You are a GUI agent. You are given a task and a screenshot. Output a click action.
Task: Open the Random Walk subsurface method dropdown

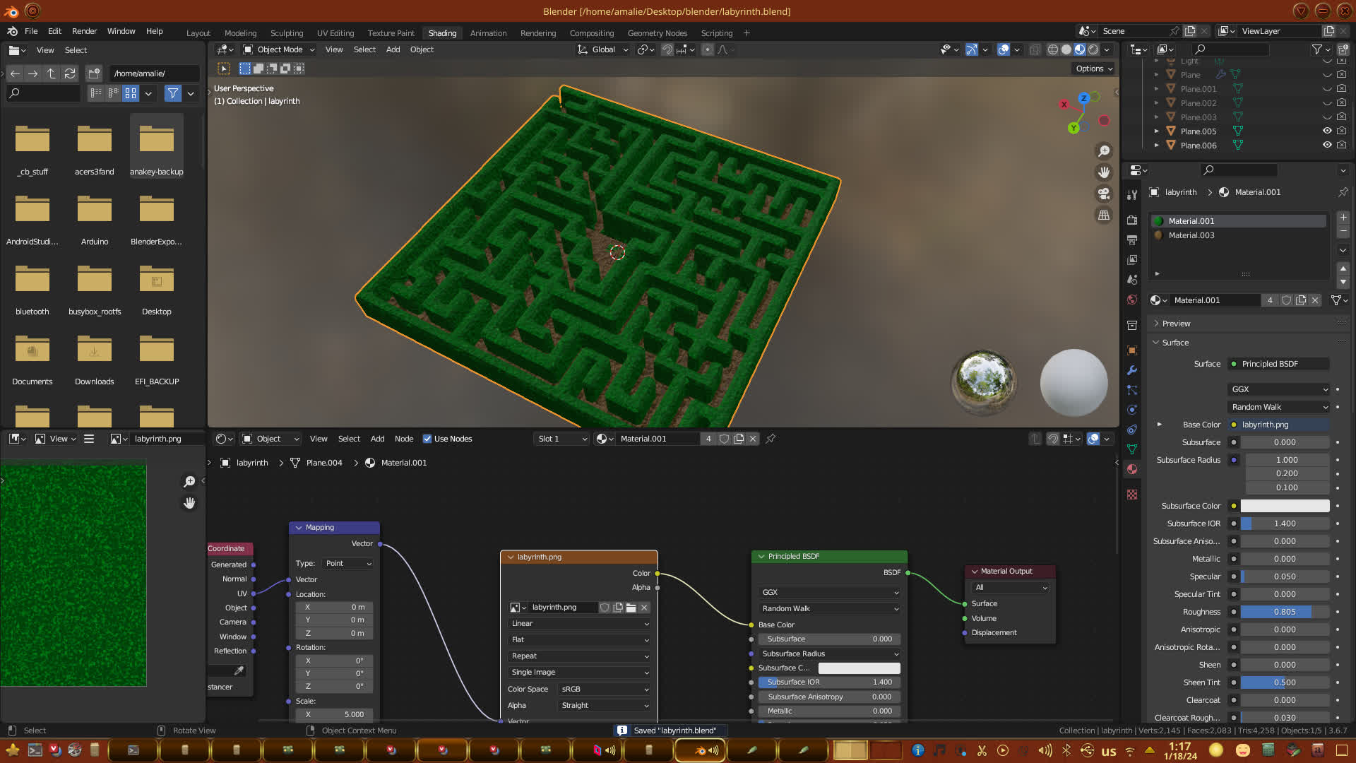point(1279,407)
